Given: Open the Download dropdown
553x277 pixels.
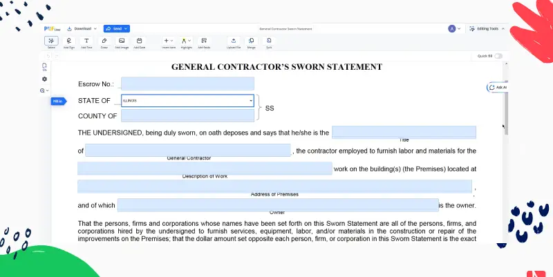Looking at the screenshot, I should [x=82, y=28].
